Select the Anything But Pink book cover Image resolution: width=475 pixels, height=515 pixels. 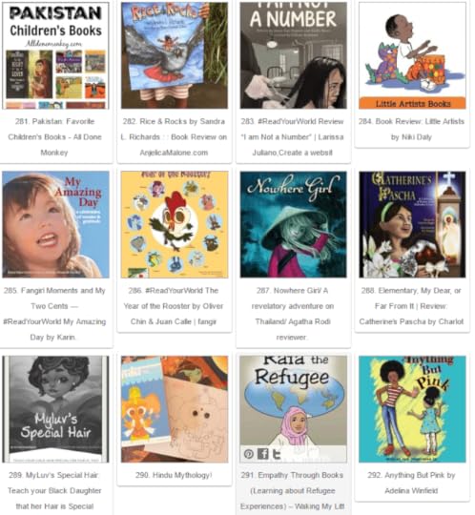tap(412, 409)
